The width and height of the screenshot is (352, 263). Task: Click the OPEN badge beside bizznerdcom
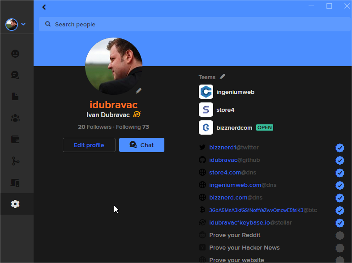tap(265, 127)
